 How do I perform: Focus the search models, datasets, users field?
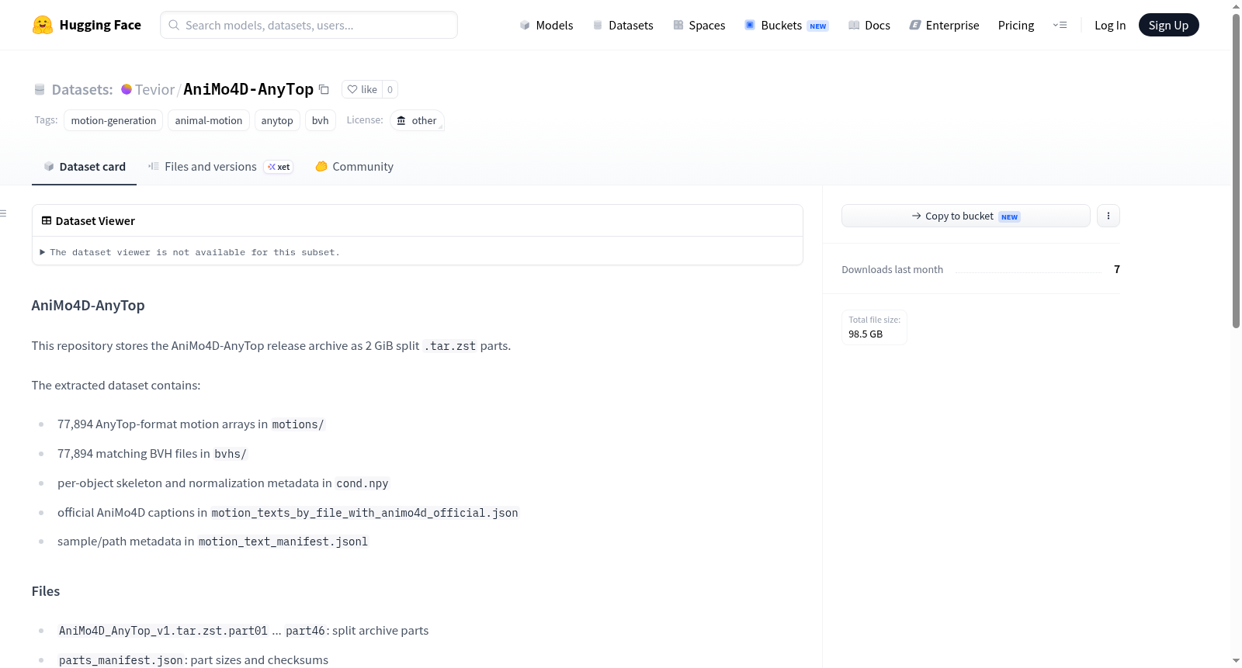tap(309, 25)
